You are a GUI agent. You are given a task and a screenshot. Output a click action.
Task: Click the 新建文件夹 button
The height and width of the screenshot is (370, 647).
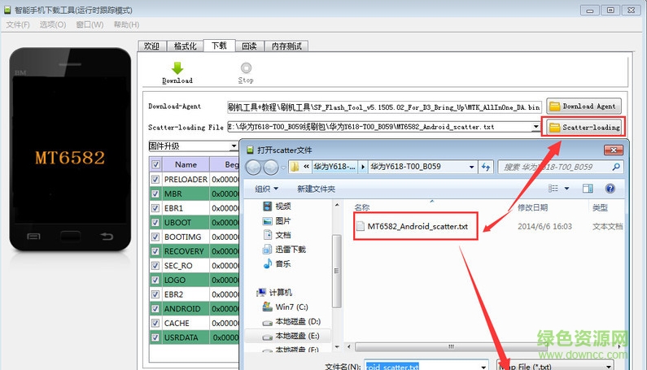(x=316, y=189)
